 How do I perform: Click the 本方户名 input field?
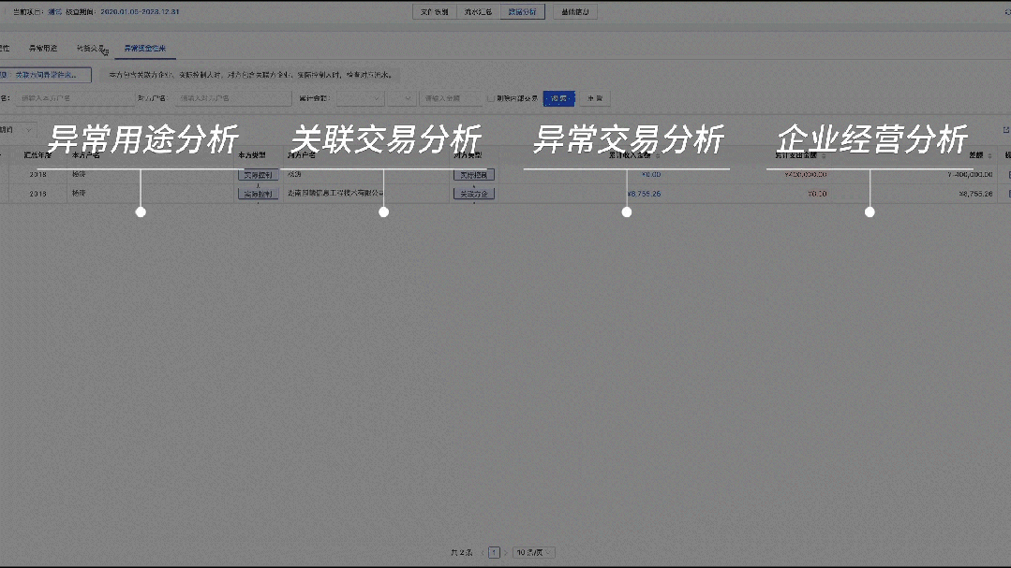point(74,98)
